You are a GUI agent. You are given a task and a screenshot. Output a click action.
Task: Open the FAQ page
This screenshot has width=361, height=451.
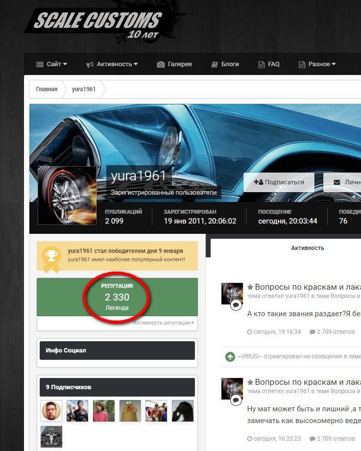tap(269, 64)
